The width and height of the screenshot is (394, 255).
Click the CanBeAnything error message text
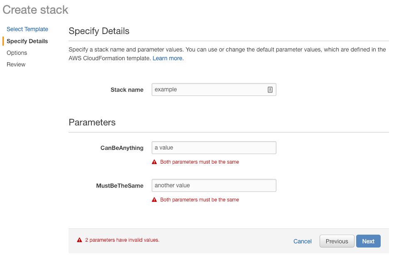click(199, 162)
